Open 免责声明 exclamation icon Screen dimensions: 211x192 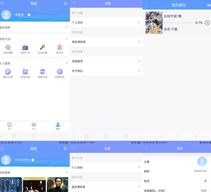pyautogui.click(x=60, y=72)
